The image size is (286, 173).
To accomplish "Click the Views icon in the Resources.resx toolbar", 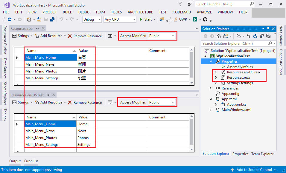I will (110, 36).
